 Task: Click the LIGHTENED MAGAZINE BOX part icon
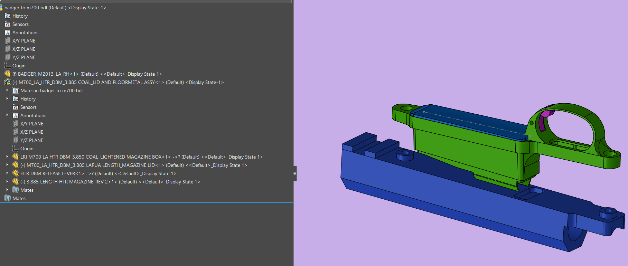pyautogui.click(x=16, y=156)
